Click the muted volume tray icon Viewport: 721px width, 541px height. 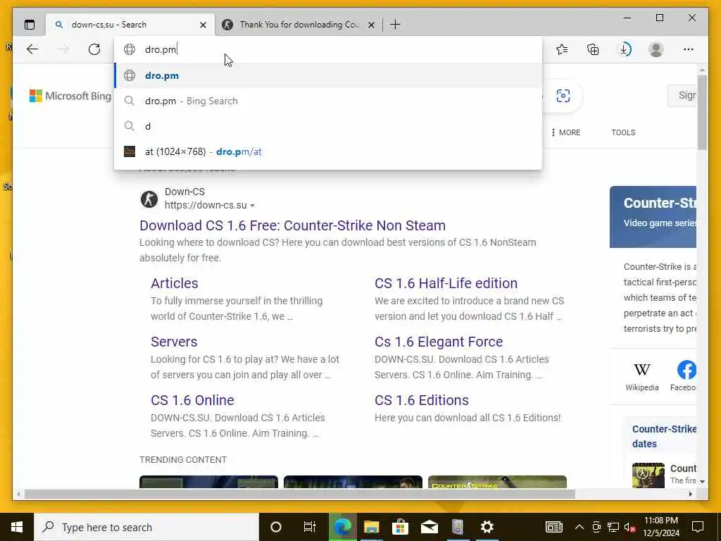pyautogui.click(x=629, y=527)
